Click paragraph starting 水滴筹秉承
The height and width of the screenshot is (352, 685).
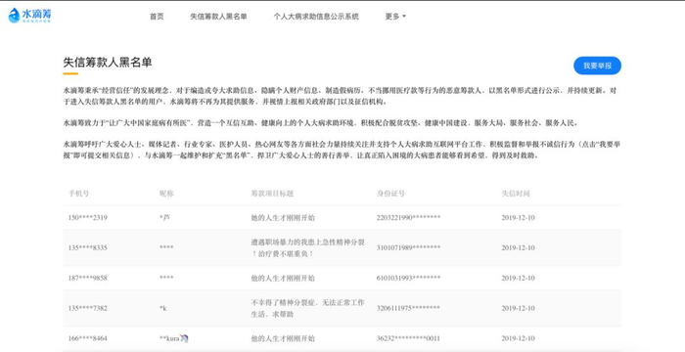[x=340, y=96]
